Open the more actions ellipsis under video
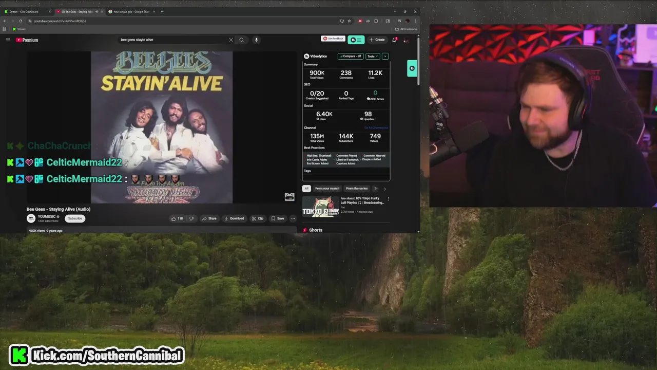Image resolution: width=657 pixels, height=370 pixels. click(x=293, y=218)
